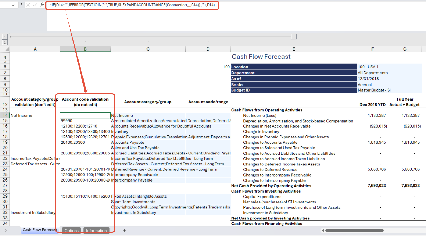Select 'Changes in Net Accounts Receivable' label
Screen dimensions: 426x236
[x=277, y=126]
